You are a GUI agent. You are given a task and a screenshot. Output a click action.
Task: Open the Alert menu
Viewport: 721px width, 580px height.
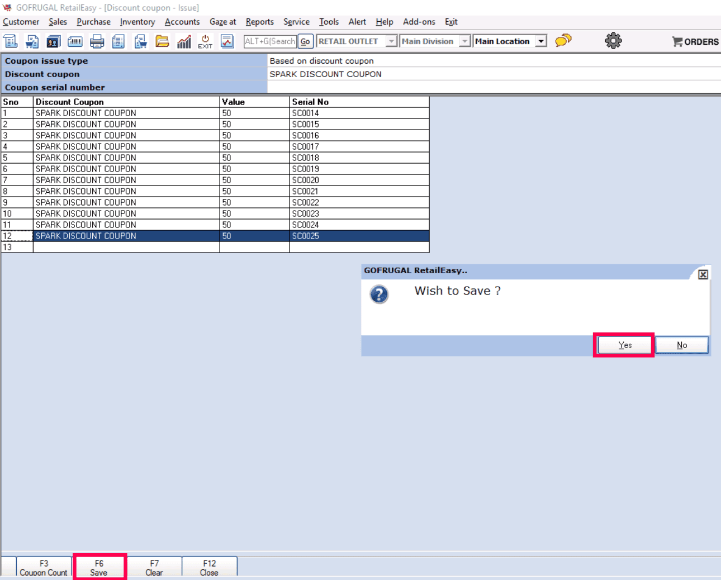(x=357, y=22)
